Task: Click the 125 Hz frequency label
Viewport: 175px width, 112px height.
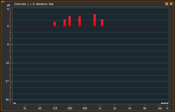Action: (55, 108)
